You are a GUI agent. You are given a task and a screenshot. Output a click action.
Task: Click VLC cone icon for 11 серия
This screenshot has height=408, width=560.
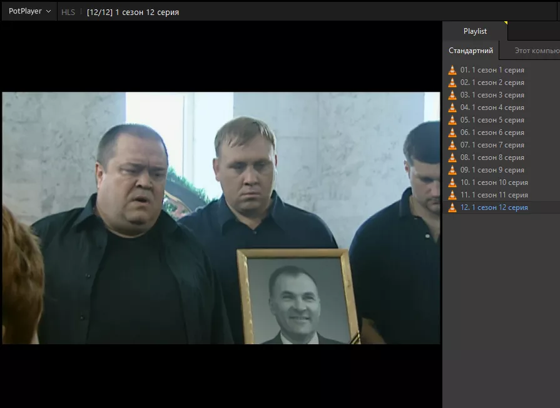click(452, 195)
